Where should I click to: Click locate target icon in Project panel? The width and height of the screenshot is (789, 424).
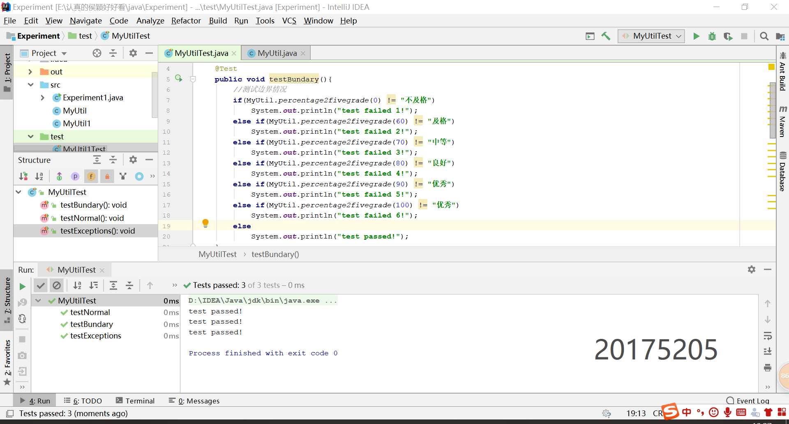[97, 53]
